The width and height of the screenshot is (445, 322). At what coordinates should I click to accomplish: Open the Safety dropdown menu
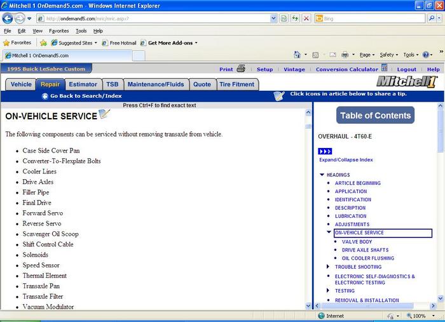(x=389, y=55)
